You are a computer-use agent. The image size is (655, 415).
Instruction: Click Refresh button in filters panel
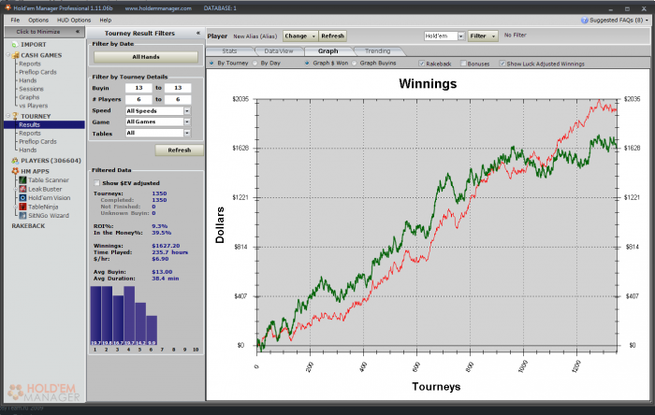[180, 150]
